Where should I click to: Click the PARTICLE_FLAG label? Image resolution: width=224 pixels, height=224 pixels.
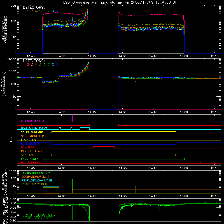(31, 151)
